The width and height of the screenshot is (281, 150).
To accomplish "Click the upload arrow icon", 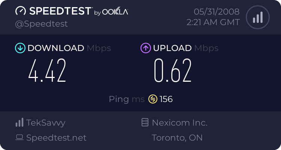I will pos(145,48).
